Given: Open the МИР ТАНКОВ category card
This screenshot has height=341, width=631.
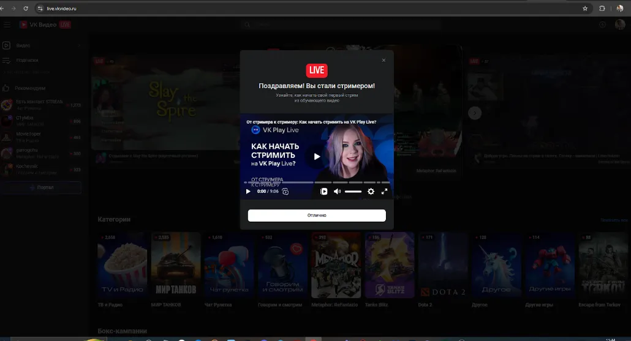Looking at the screenshot, I should click(176, 265).
